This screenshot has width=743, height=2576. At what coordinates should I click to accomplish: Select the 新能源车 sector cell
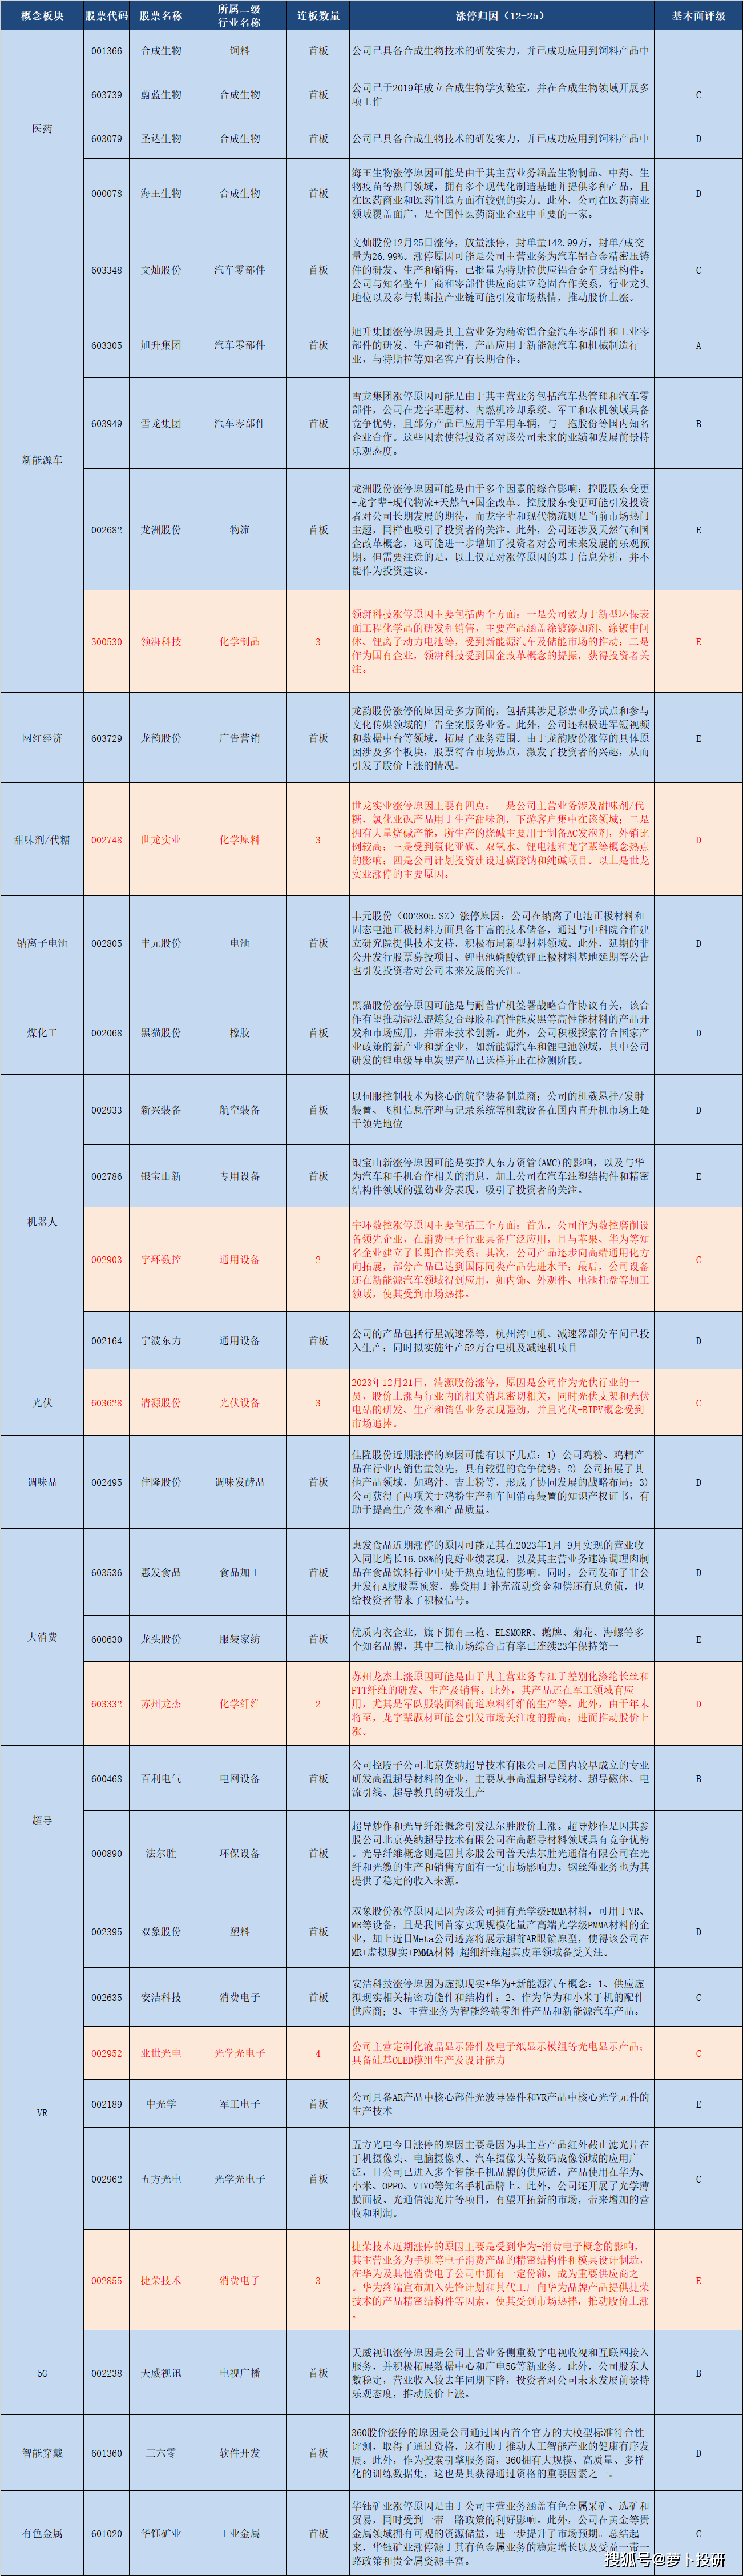pos(42,460)
